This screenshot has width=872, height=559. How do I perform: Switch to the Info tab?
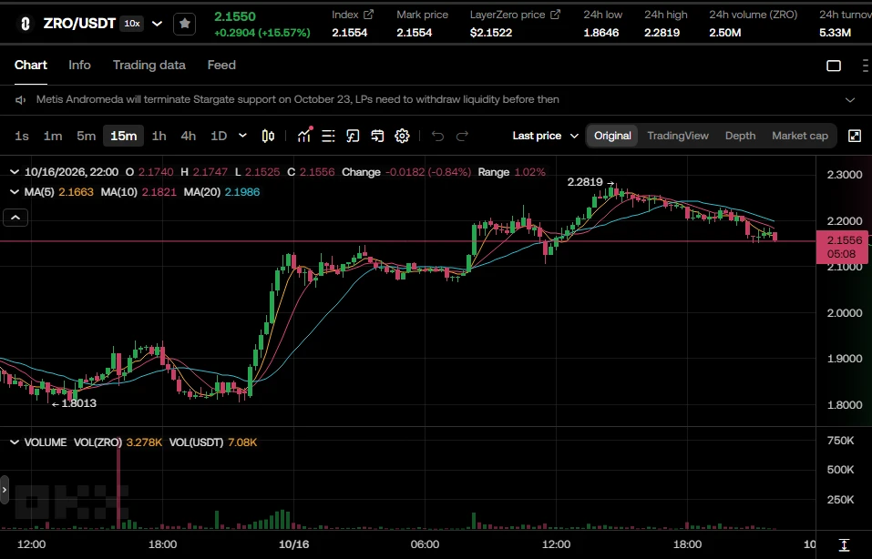[79, 65]
